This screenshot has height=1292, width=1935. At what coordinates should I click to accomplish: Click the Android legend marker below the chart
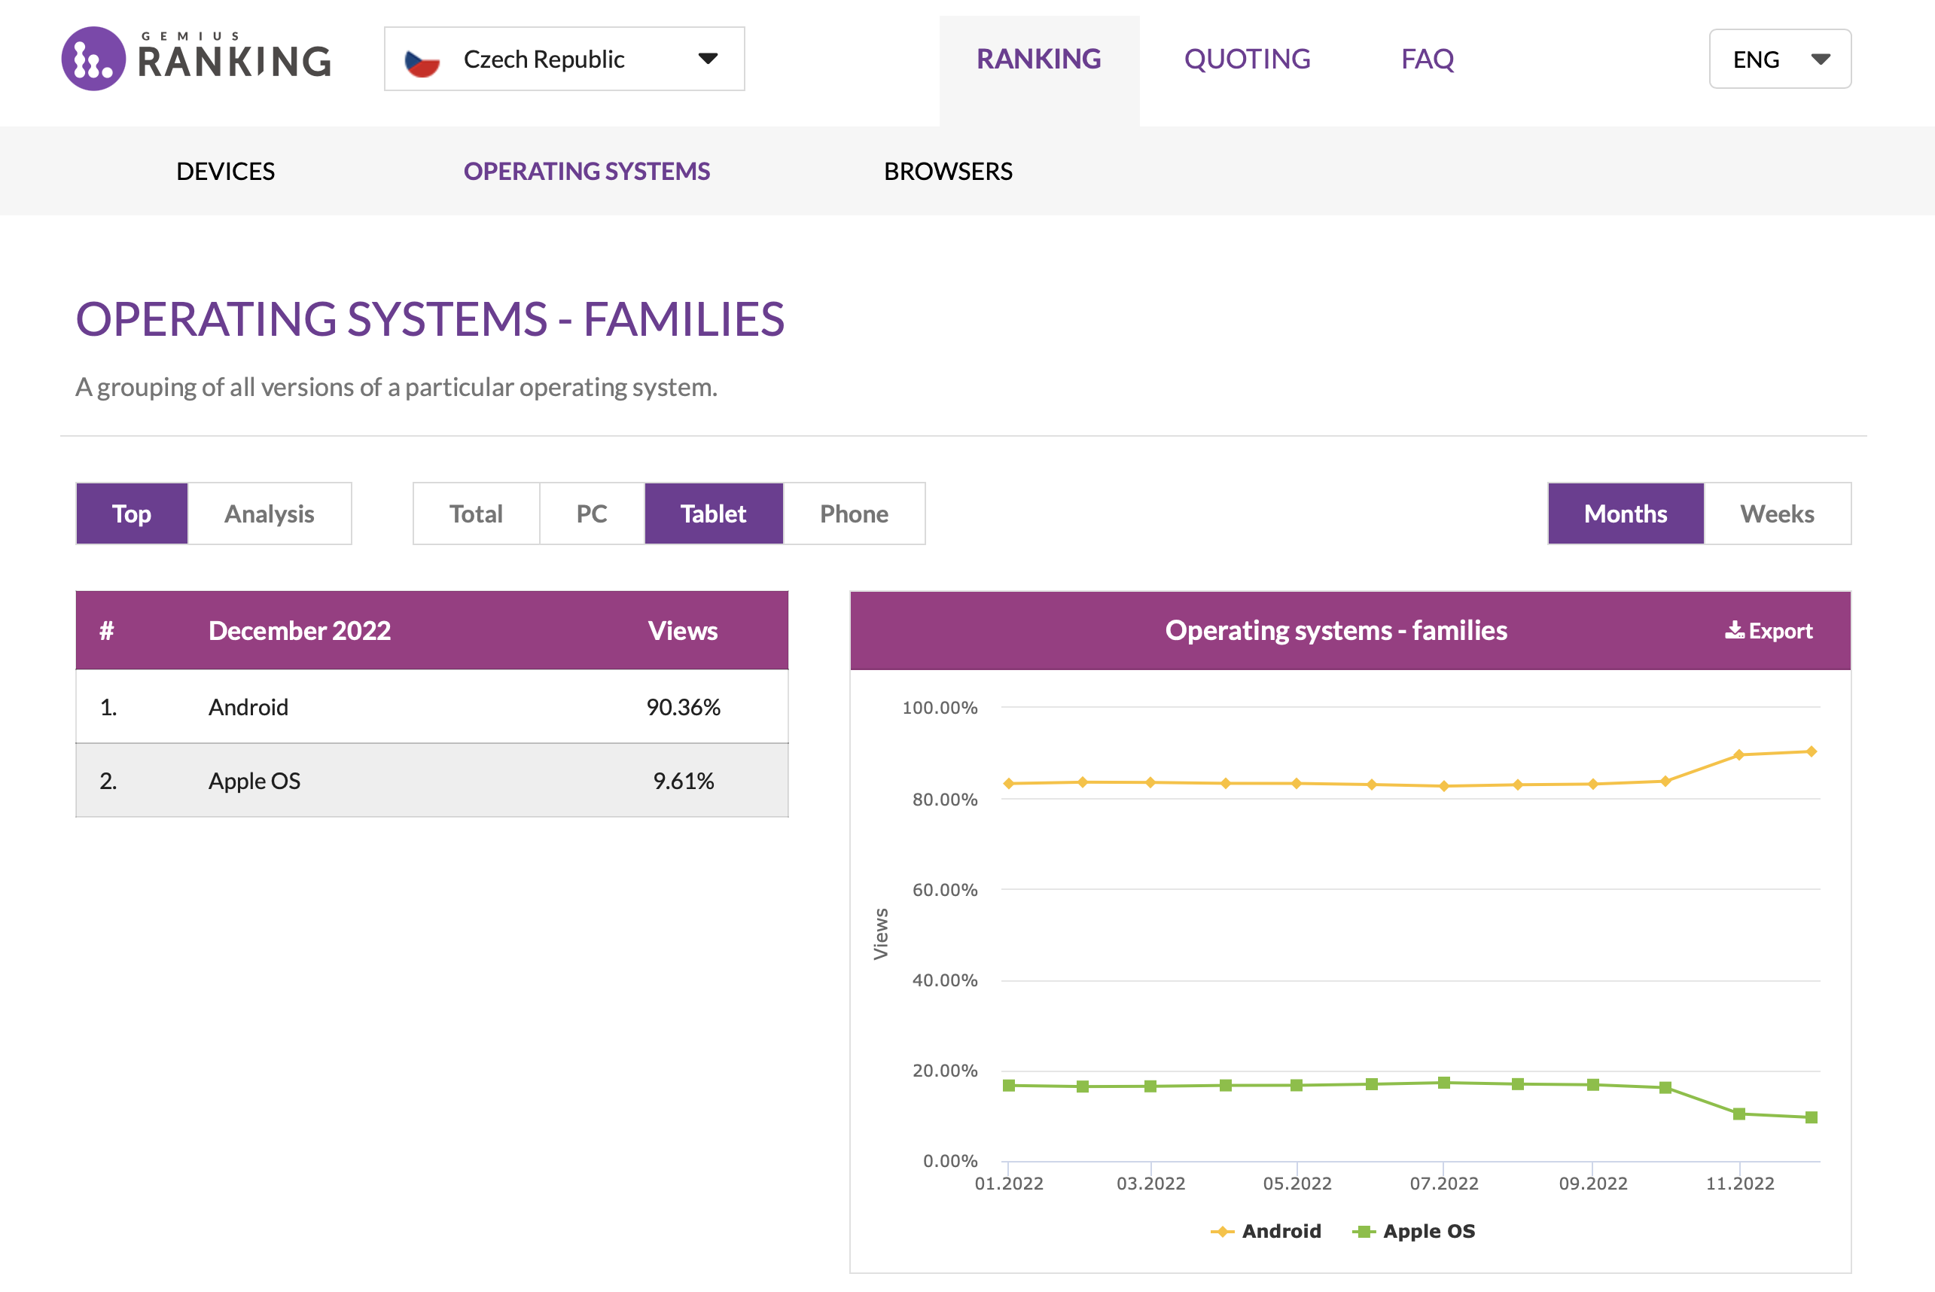[1223, 1231]
